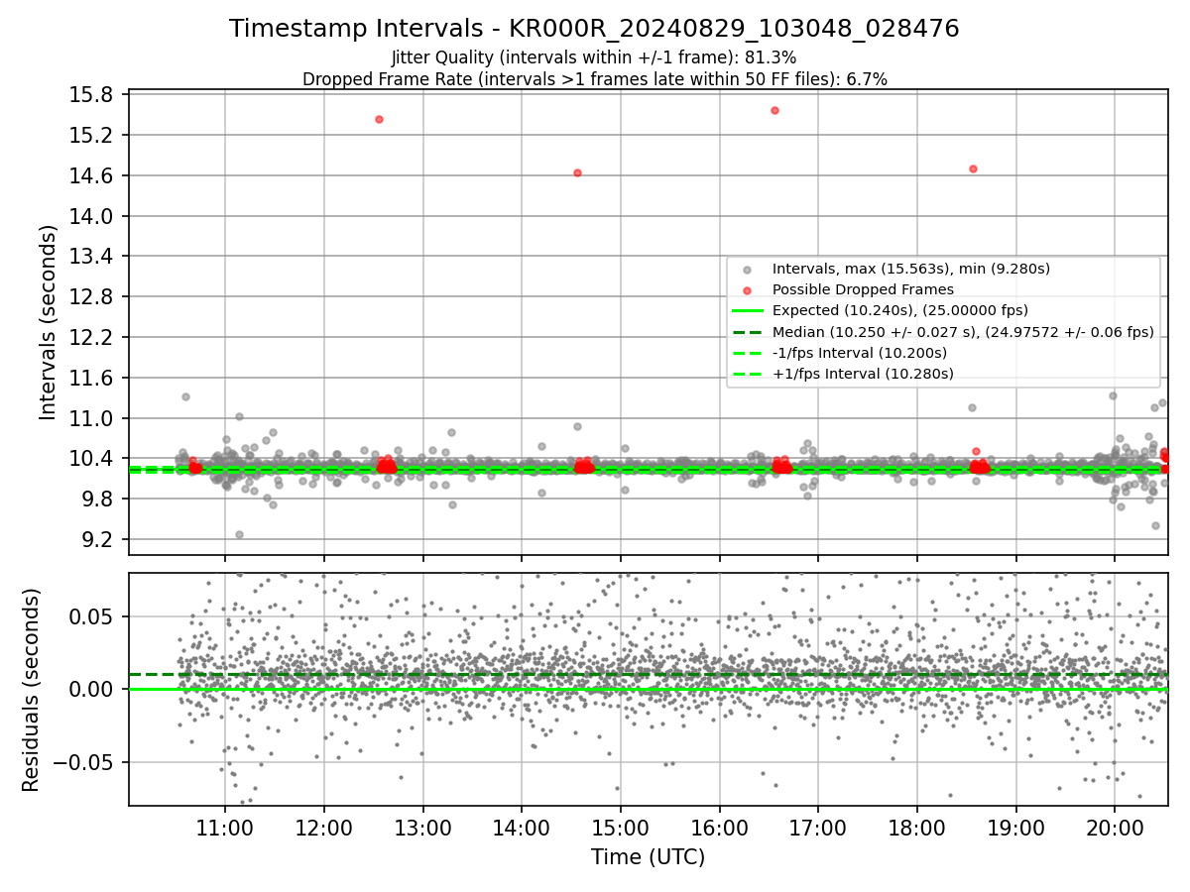Image resolution: width=1190 pixels, height=892 pixels.
Task: Click the x-axis tick label '19:00'
Action: tap(1015, 829)
